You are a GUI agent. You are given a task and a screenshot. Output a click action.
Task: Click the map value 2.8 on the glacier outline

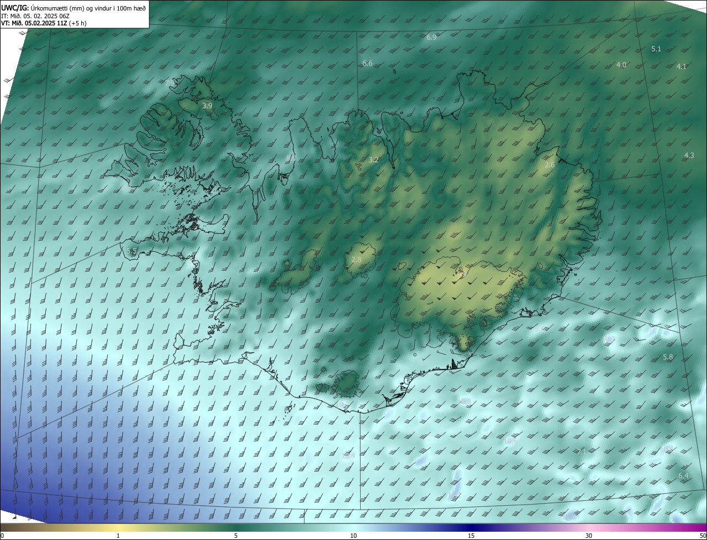point(356,260)
